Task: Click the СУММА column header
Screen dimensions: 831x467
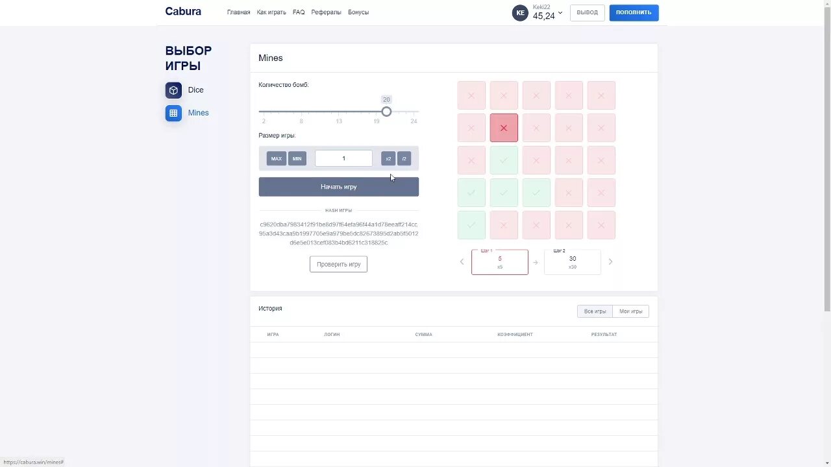Action: [x=423, y=335]
